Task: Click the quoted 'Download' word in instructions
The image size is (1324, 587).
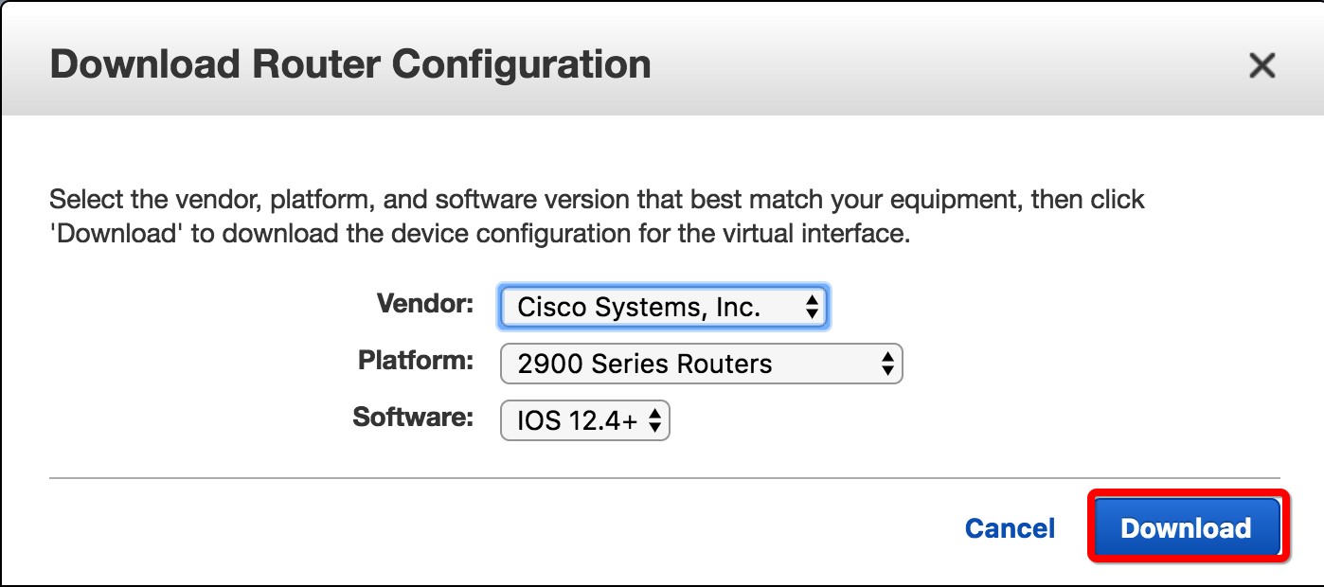Action: (116, 234)
